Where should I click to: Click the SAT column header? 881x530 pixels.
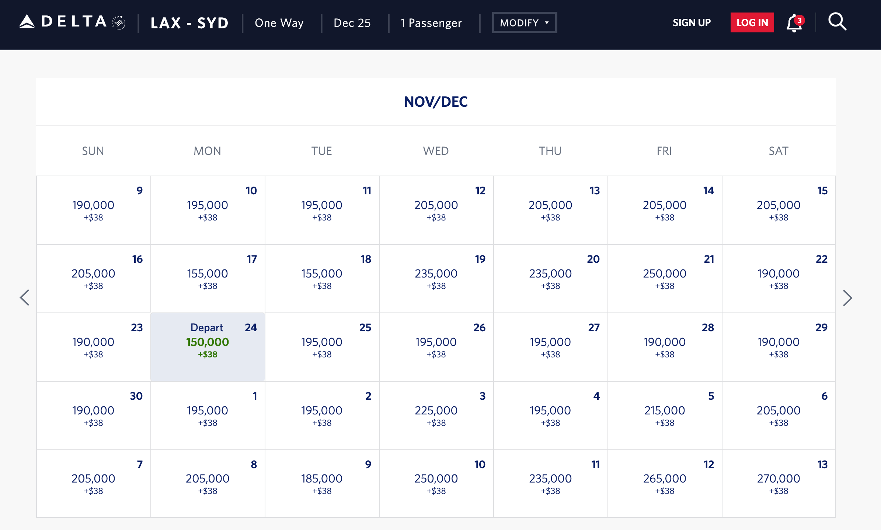point(779,151)
